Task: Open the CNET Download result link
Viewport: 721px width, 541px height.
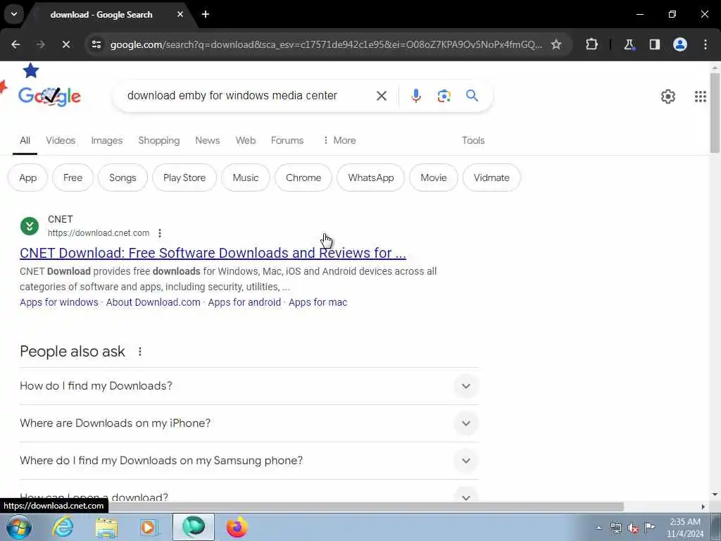Action: click(x=213, y=253)
